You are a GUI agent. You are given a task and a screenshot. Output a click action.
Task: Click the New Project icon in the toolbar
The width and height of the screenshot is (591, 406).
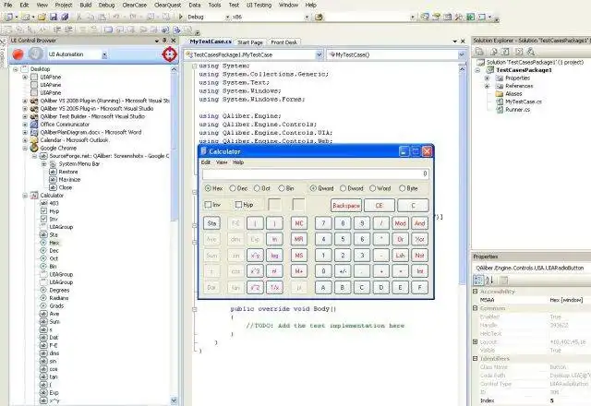(x=9, y=17)
